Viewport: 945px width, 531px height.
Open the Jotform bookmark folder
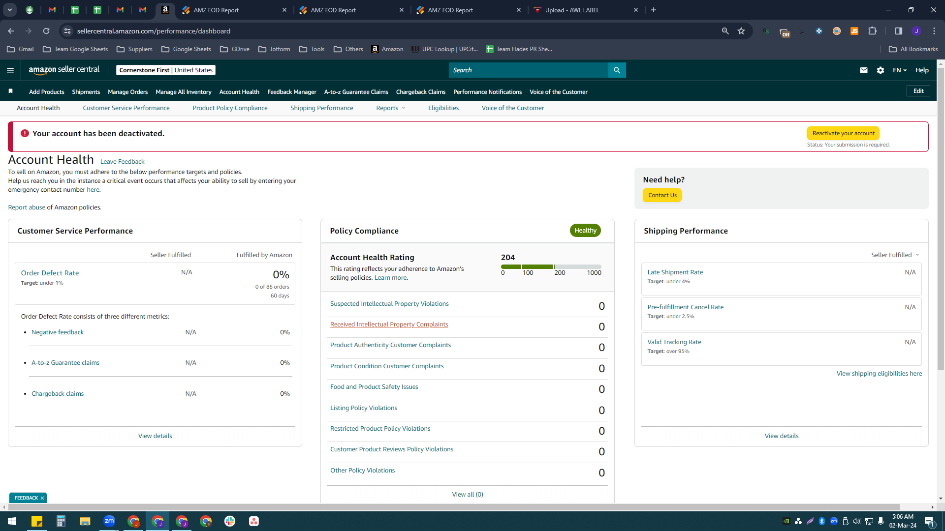[274, 49]
